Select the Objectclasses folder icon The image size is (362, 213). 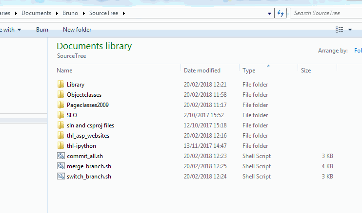[x=60, y=95]
